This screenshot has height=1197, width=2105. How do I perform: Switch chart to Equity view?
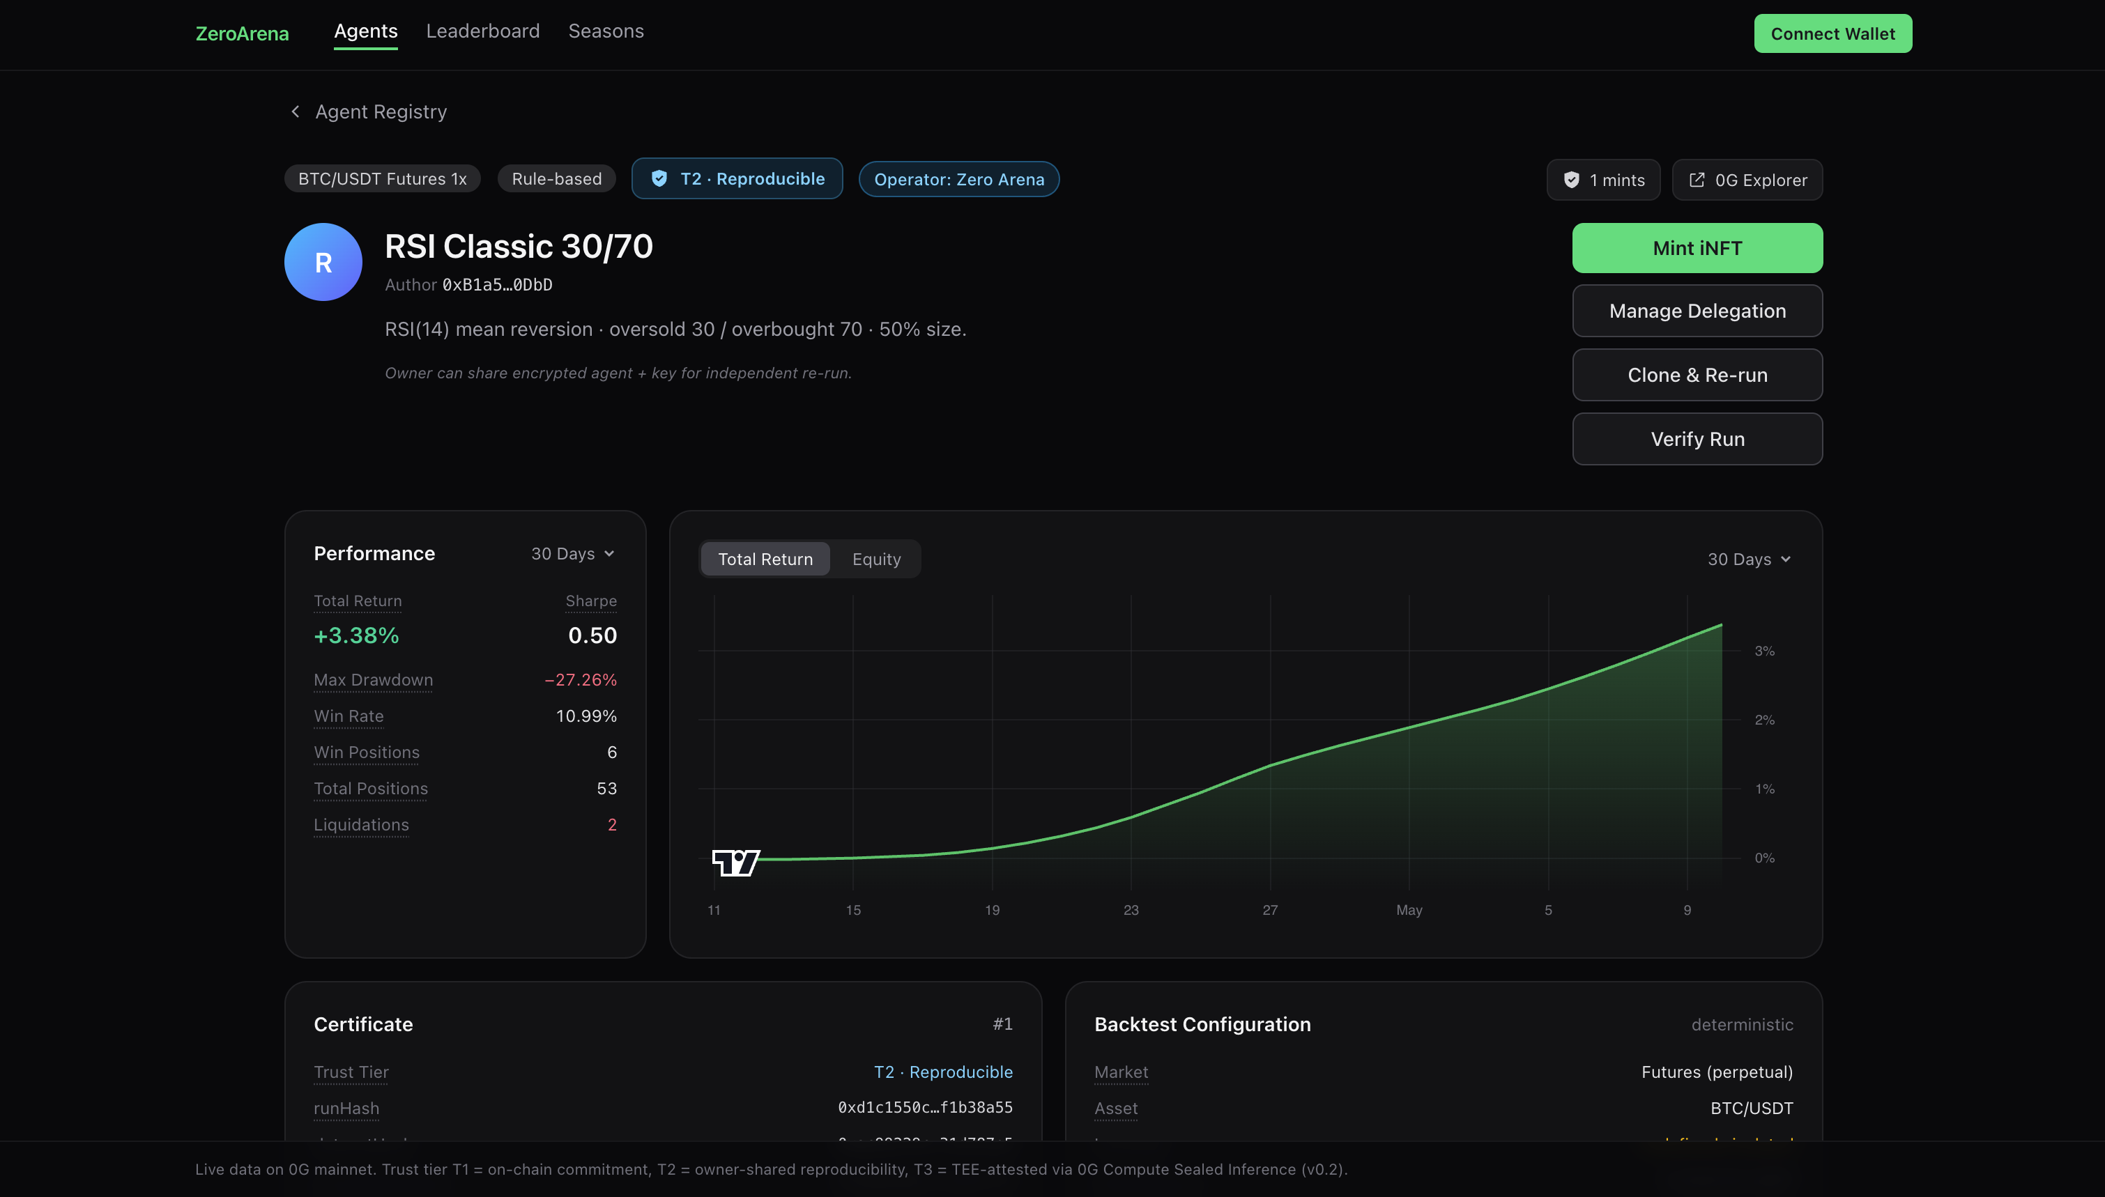pos(875,559)
